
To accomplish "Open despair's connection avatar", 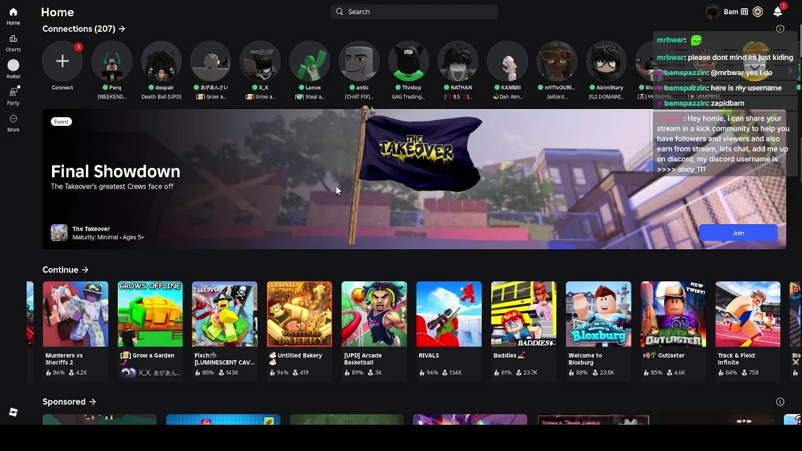I will click(x=161, y=61).
